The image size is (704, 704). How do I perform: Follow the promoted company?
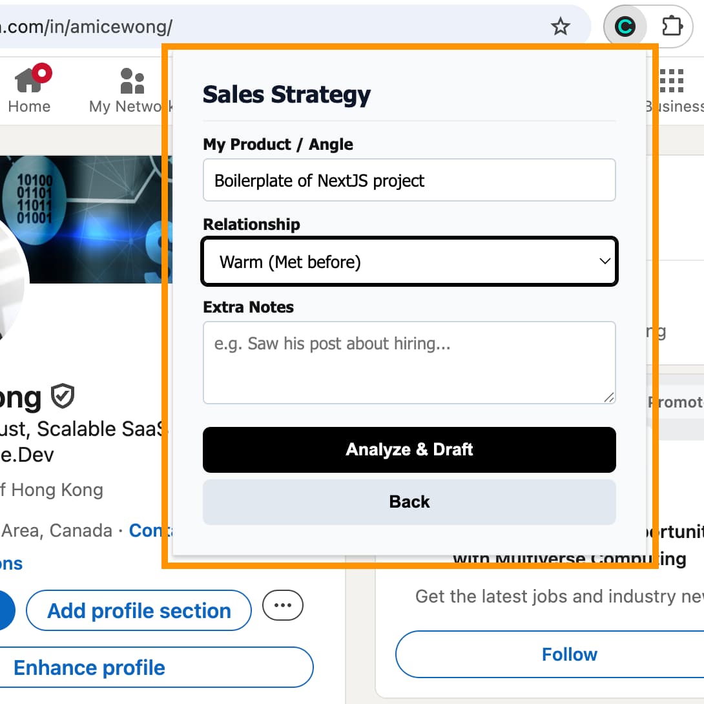(569, 654)
